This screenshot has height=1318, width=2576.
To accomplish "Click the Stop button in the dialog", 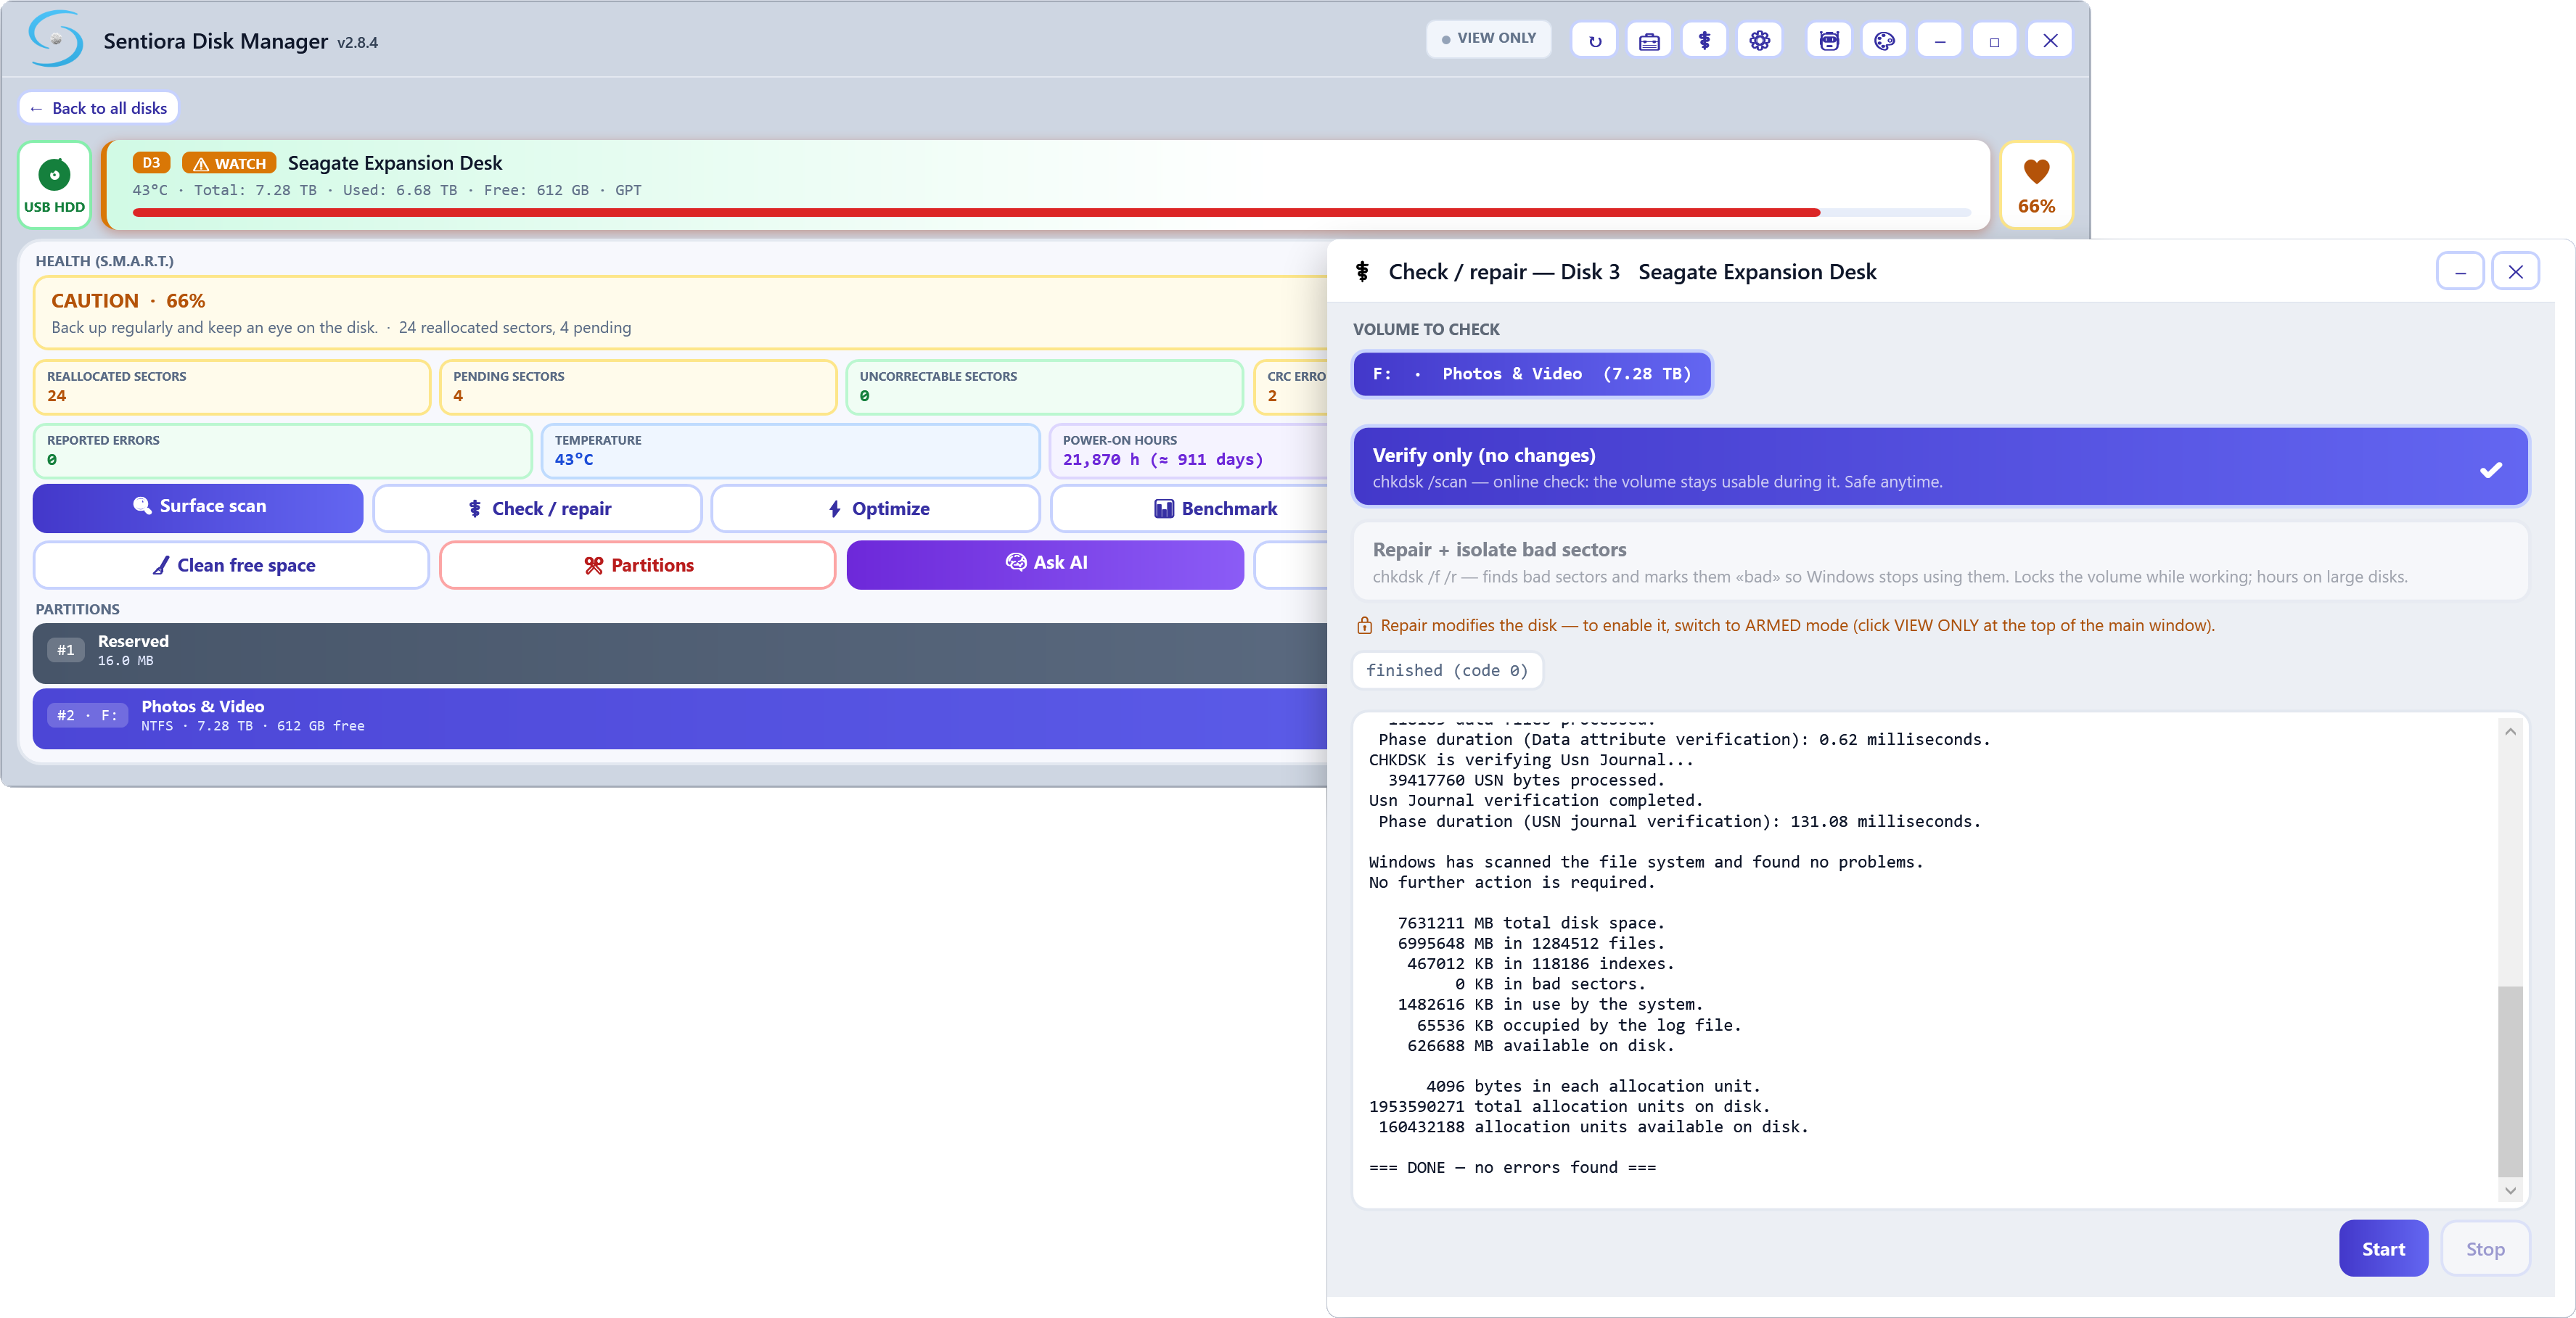I will [x=2485, y=1249].
